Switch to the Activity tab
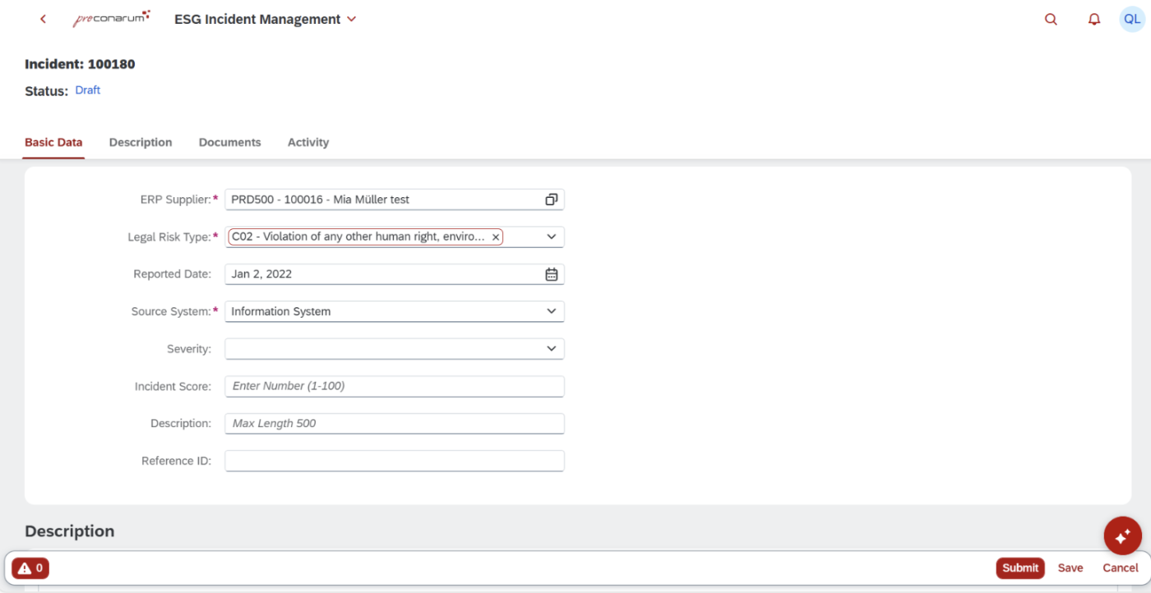 click(x=307, y=142)
